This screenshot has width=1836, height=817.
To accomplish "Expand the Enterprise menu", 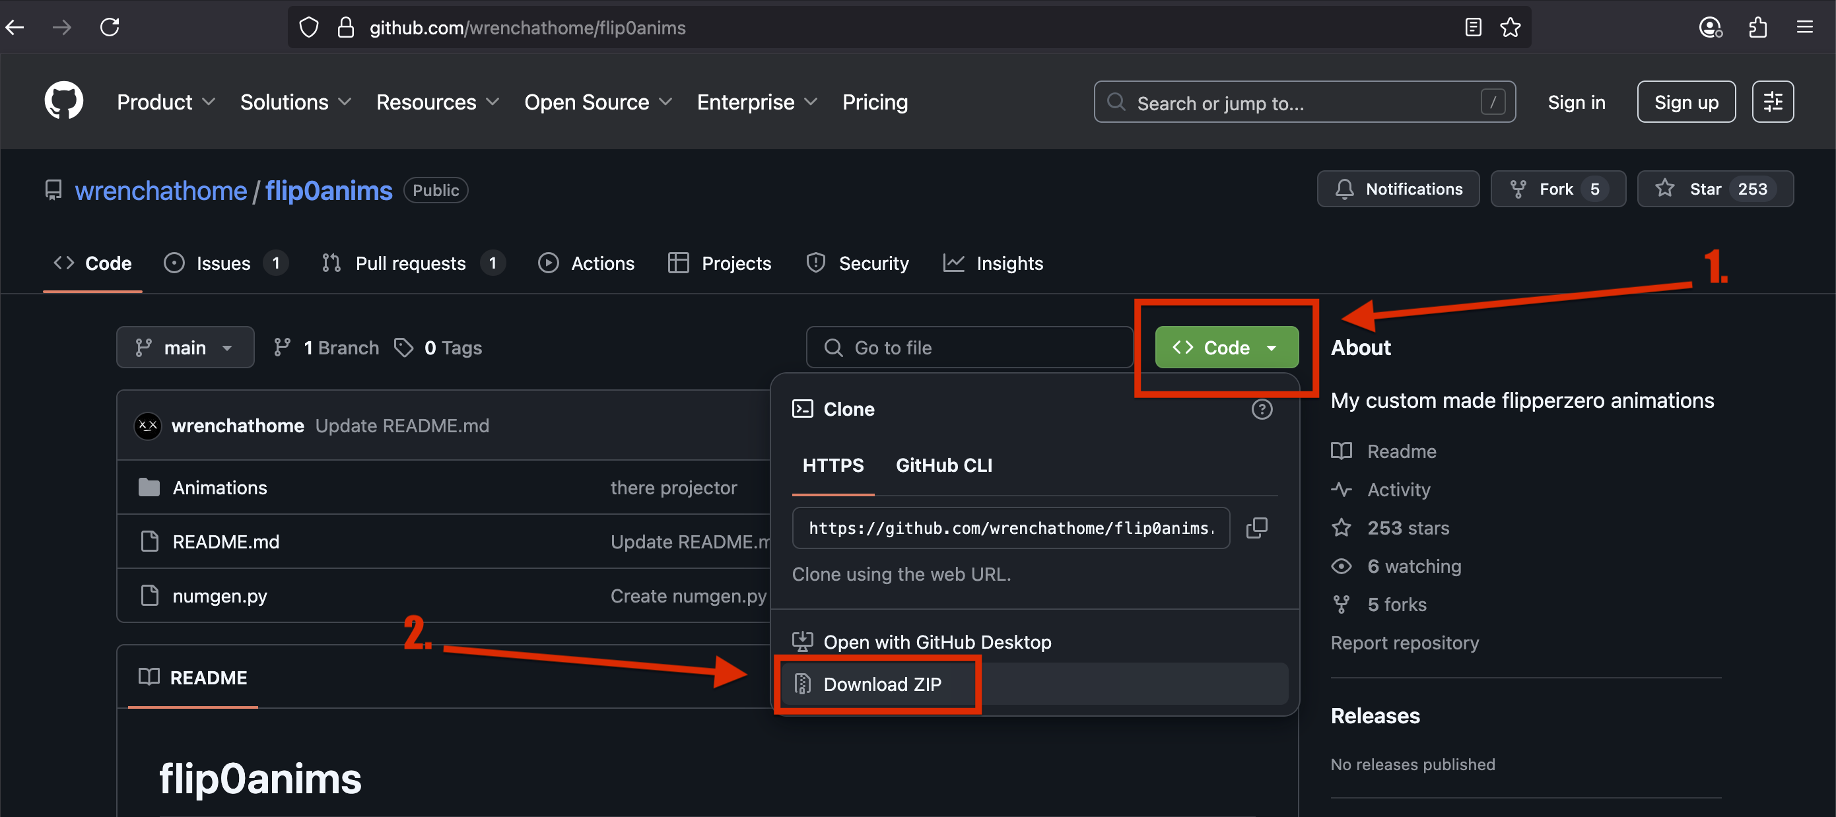I will point(757,102).
